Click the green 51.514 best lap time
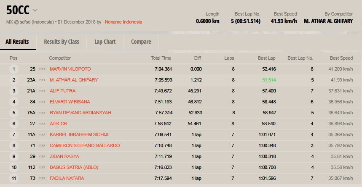 coord(268,80)
